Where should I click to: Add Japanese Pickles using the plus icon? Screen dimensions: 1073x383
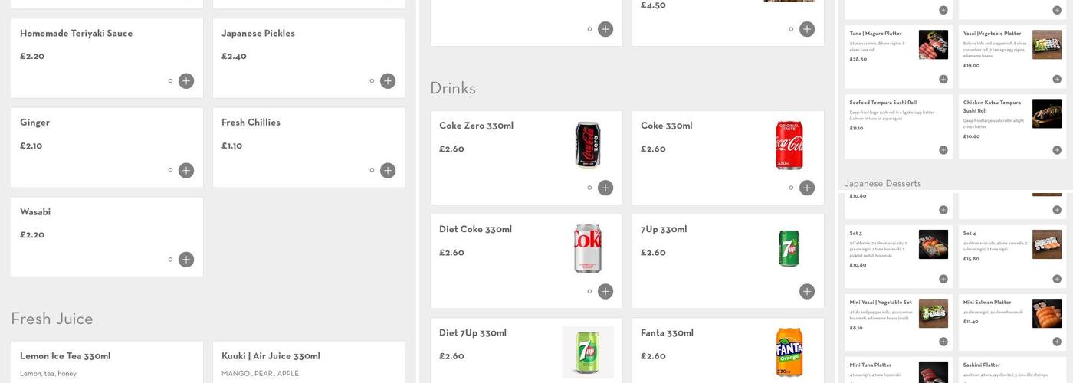[388, 81]
